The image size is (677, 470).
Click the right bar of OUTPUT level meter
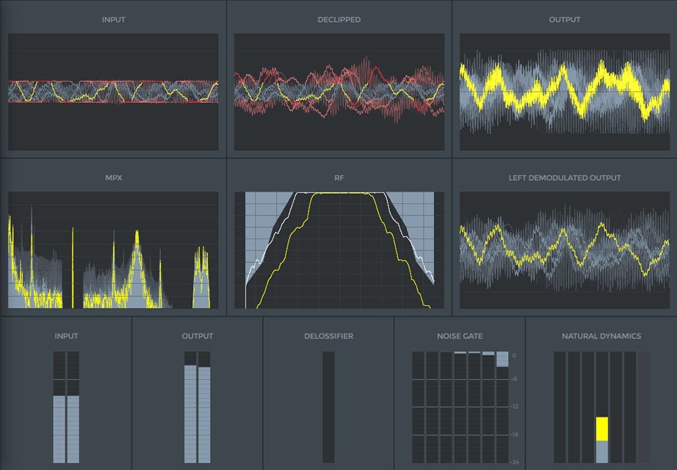205,407
